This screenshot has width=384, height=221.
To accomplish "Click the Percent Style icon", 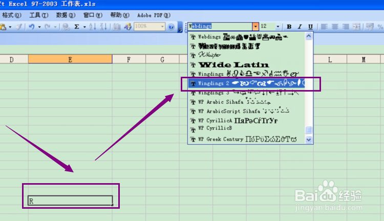I will [x=380, y=27].
